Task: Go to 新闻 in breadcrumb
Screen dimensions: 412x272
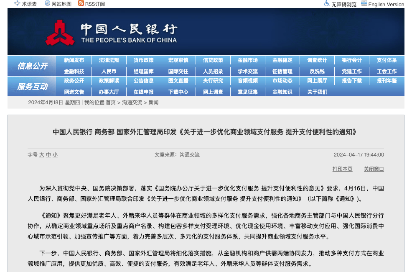Action: coord(153,103)
